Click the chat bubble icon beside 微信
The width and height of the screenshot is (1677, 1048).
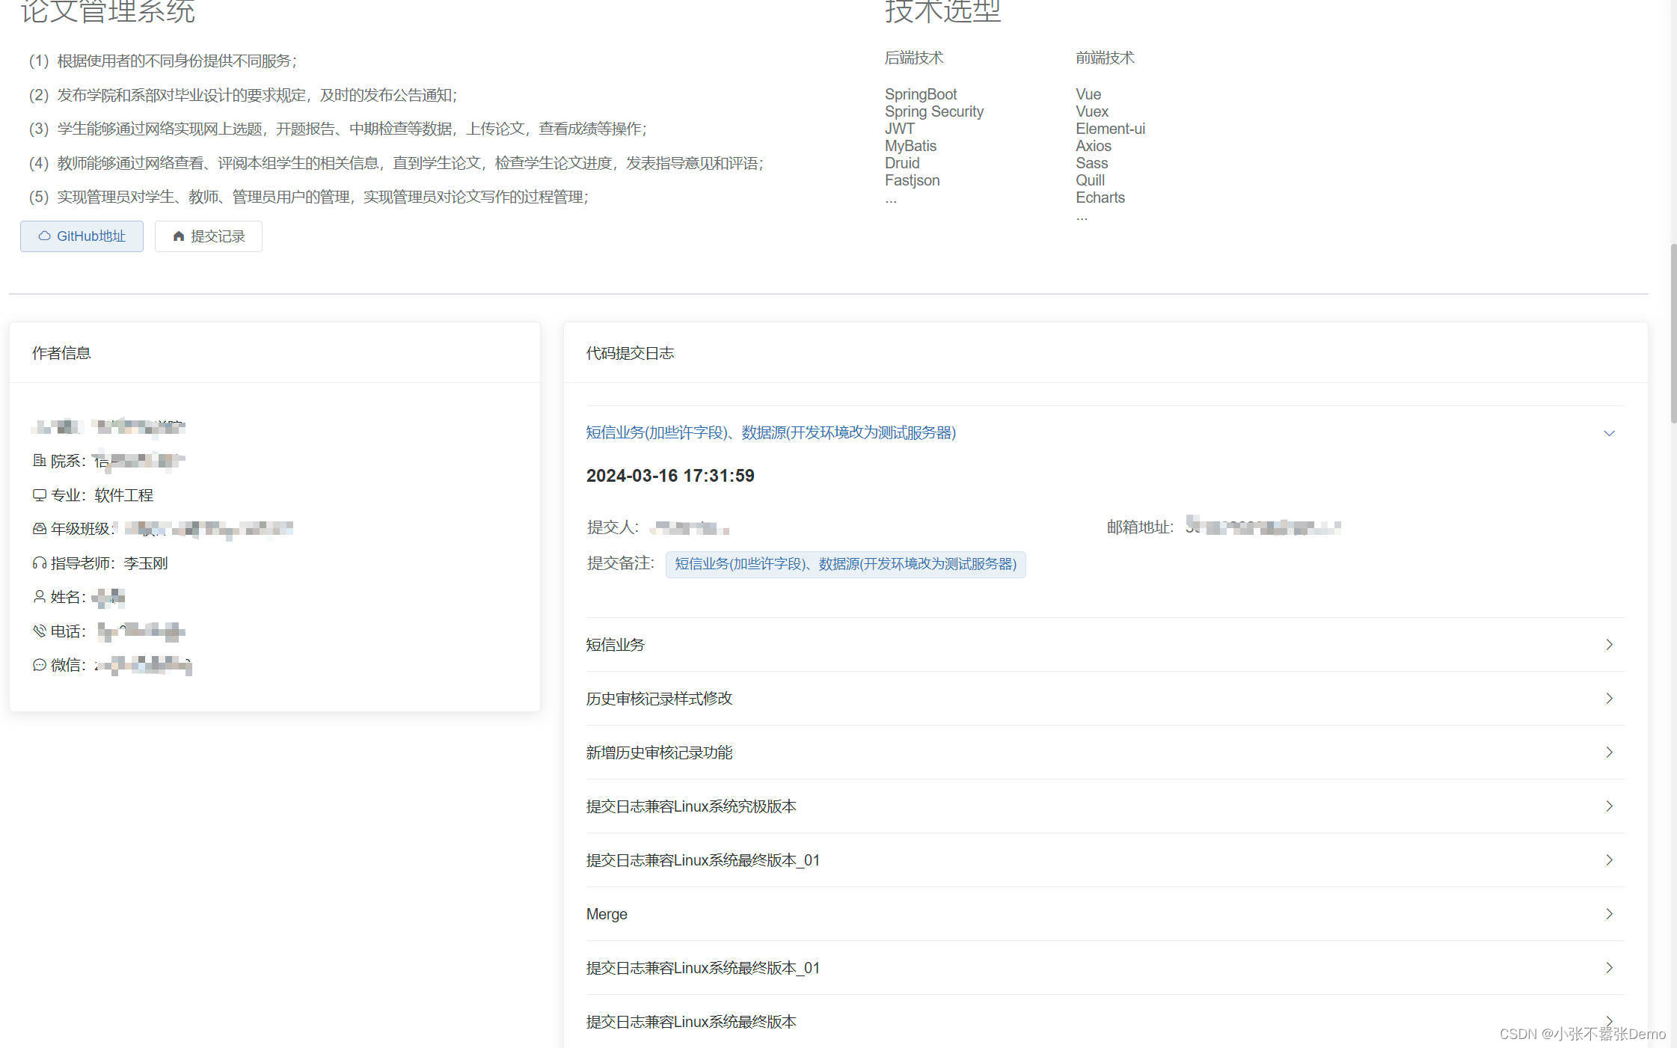pyautogui.click(x=39, y=665)
